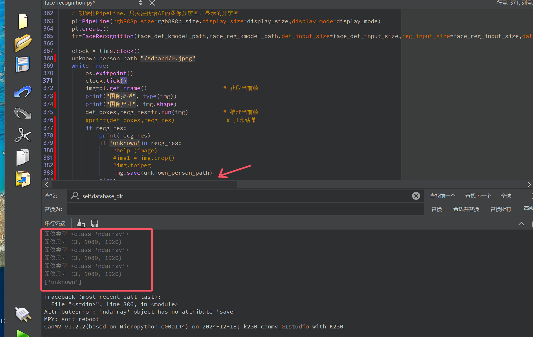
Task: Open the face_recognition.py document switcher dropdown
Action: point(140,3)
